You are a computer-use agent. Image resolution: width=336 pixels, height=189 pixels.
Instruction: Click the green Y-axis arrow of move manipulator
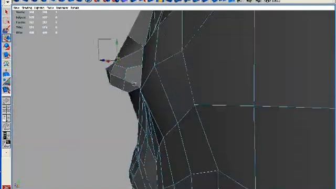(117, 42)
